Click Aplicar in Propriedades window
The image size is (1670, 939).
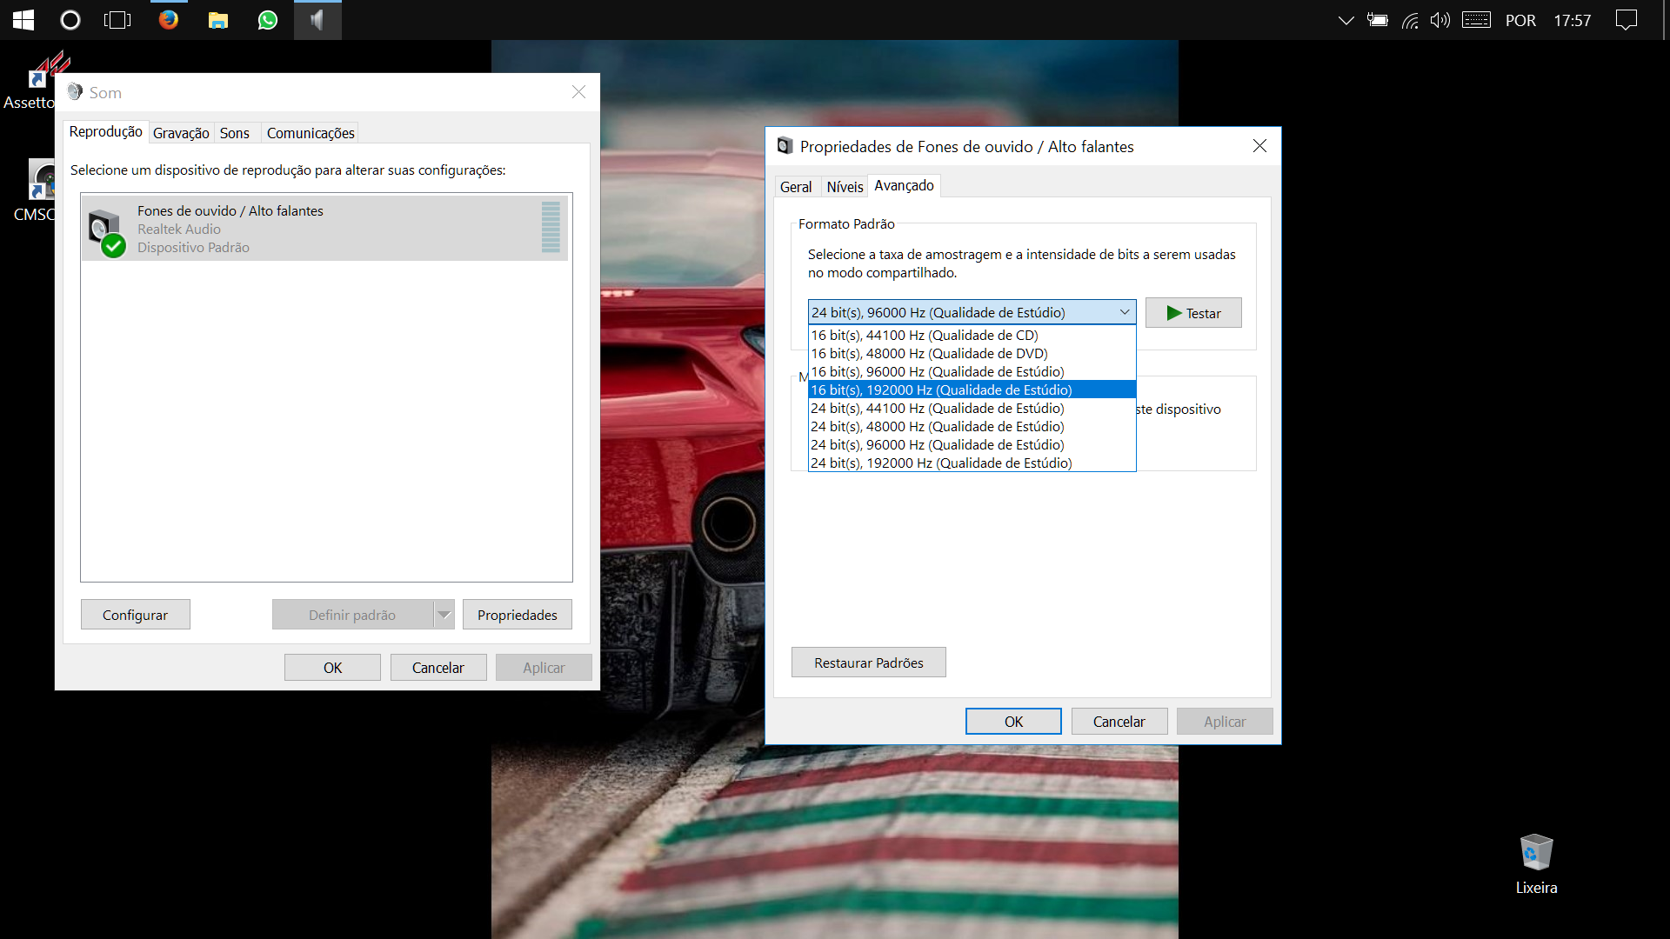click(1225, 722)
